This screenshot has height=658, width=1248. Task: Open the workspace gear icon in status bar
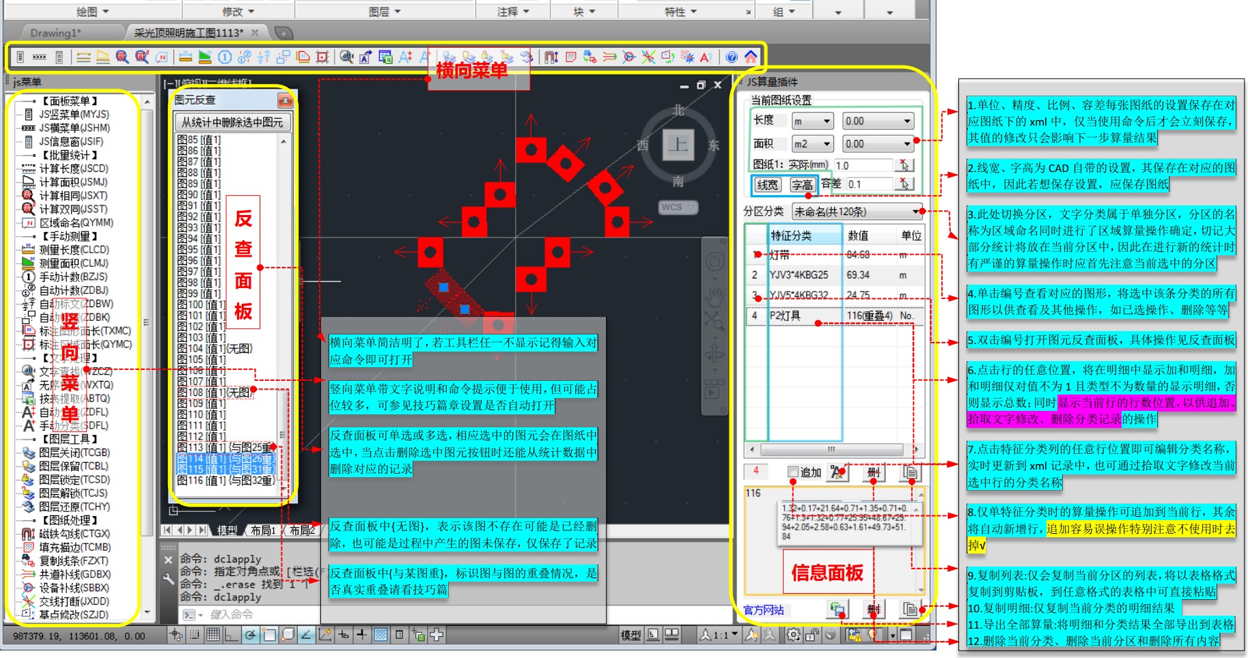tap(793, 635)
